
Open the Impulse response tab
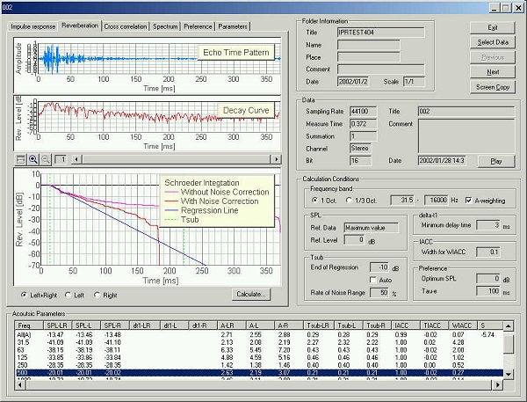coord(33,26)
